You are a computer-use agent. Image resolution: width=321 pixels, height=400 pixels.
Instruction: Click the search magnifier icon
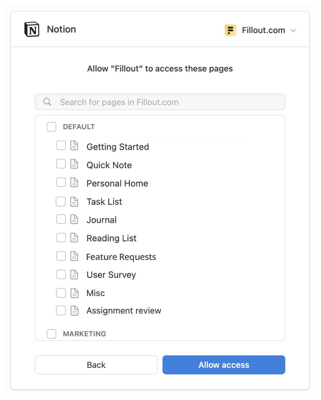click(x=47, y=102)
